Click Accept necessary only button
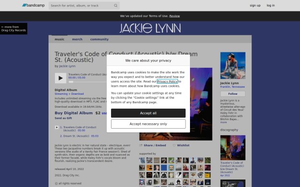Screen dimensions: 300x187 tap(148, 124)
